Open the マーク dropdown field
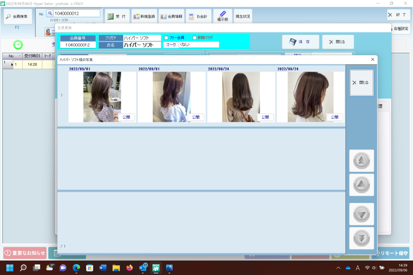This screenshot has height=275, width=413. (x=198, y=45)
